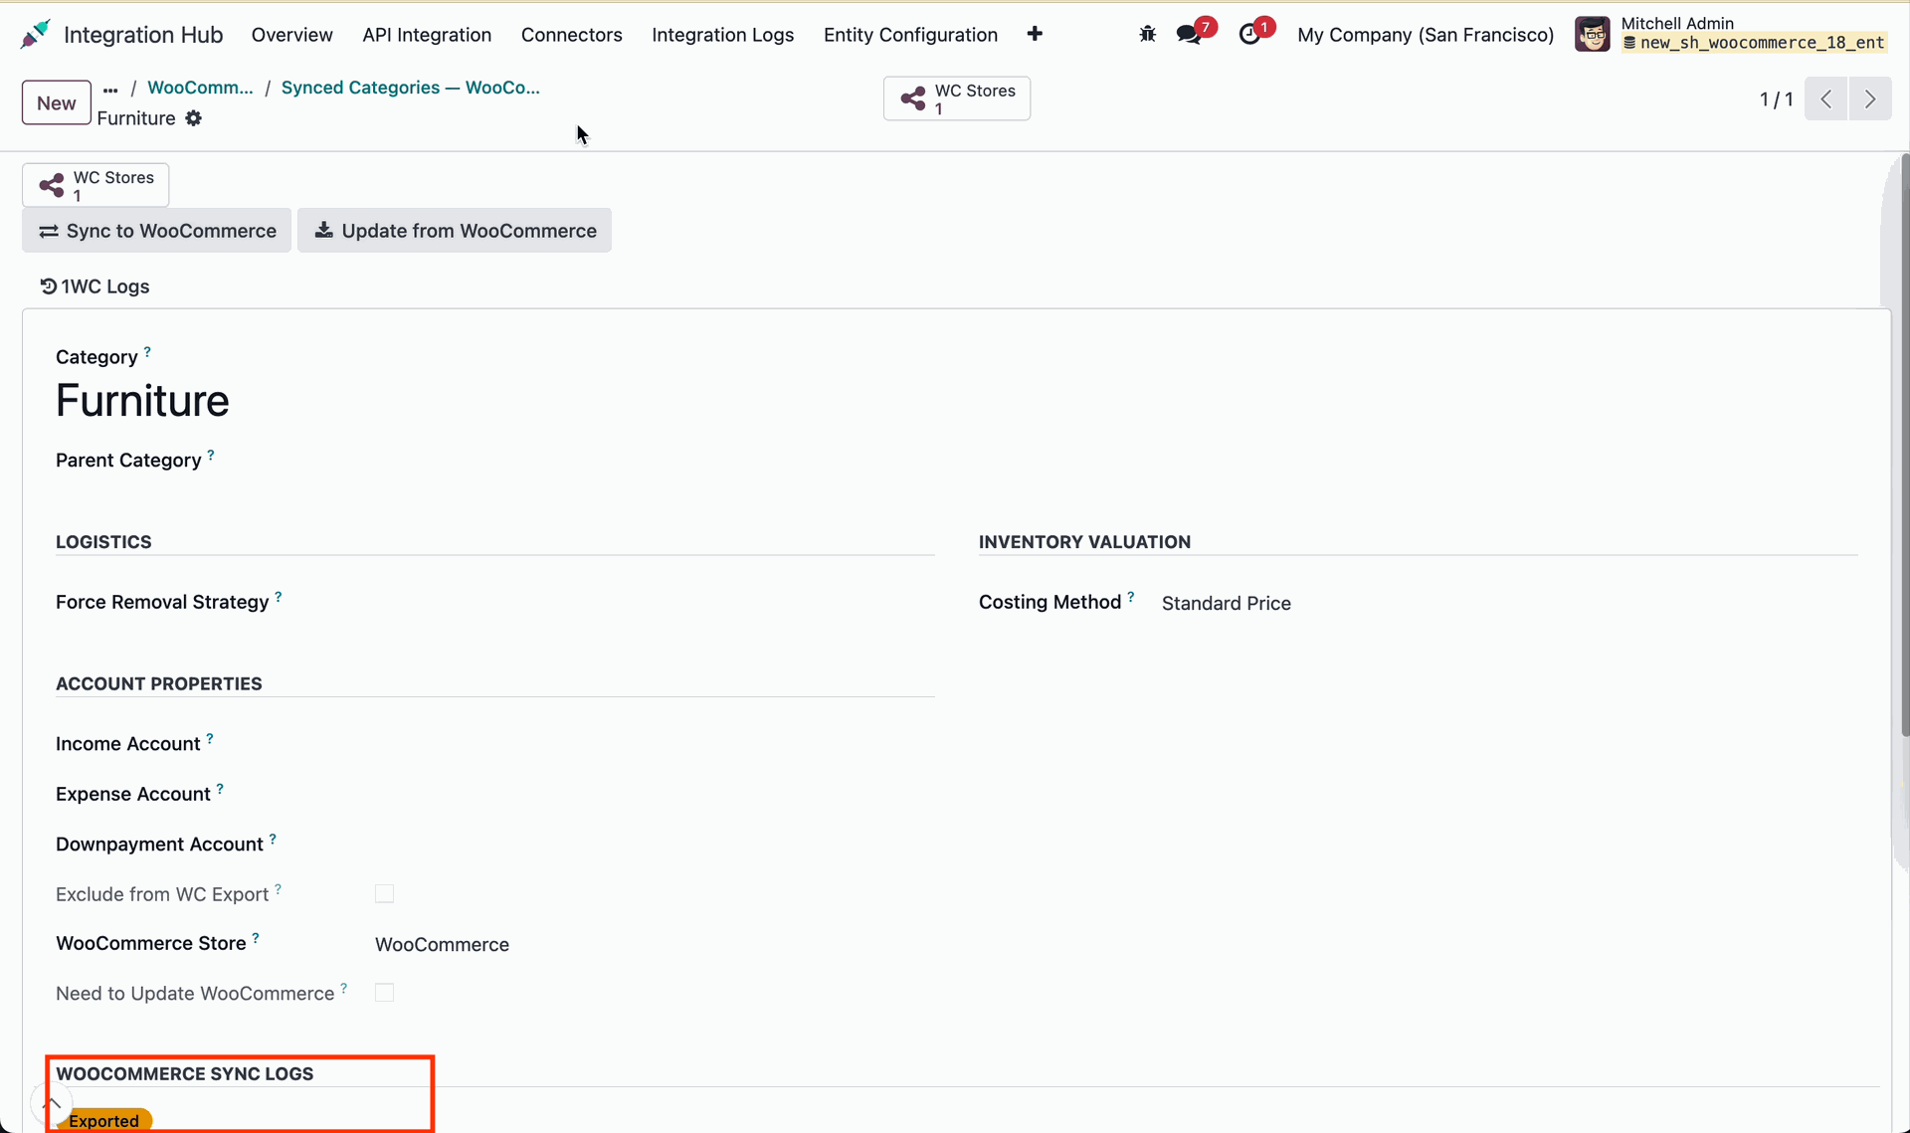This screenshot has width=1910, height=1133.
Task: Open the top center WC Stores stat button
Action: [957, 98]
